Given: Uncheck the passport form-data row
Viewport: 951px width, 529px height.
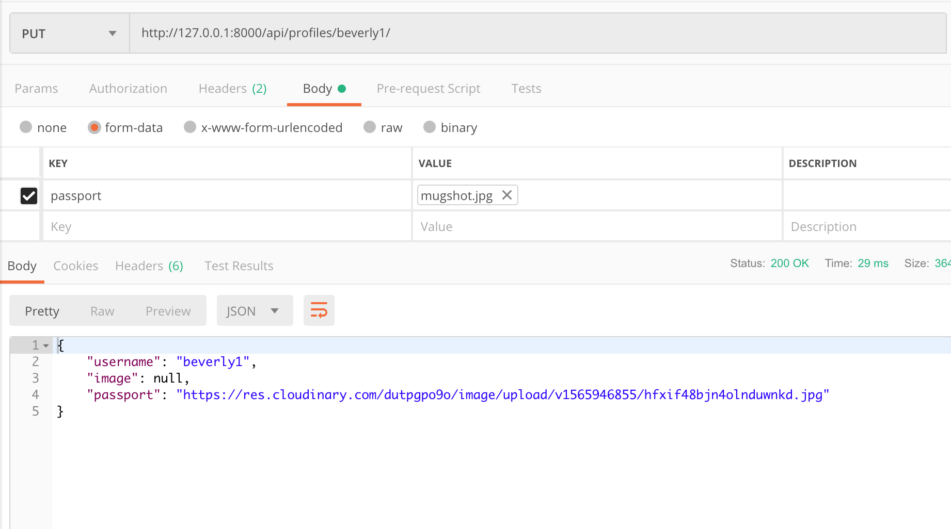Looking at the screenshot, I should tap(28, 195).
